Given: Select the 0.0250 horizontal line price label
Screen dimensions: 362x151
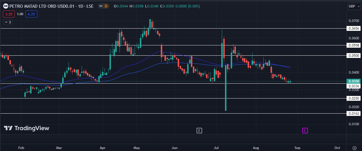Looking at the screenshot, I should coord(354,98).
